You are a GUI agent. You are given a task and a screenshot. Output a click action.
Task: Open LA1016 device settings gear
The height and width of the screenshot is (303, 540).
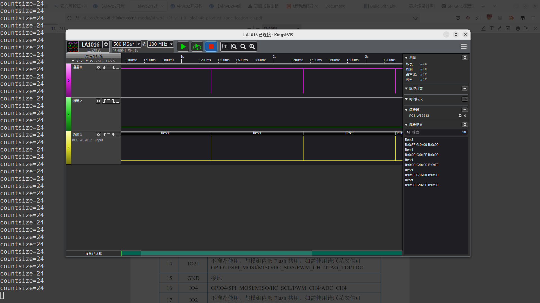point(106,44)
